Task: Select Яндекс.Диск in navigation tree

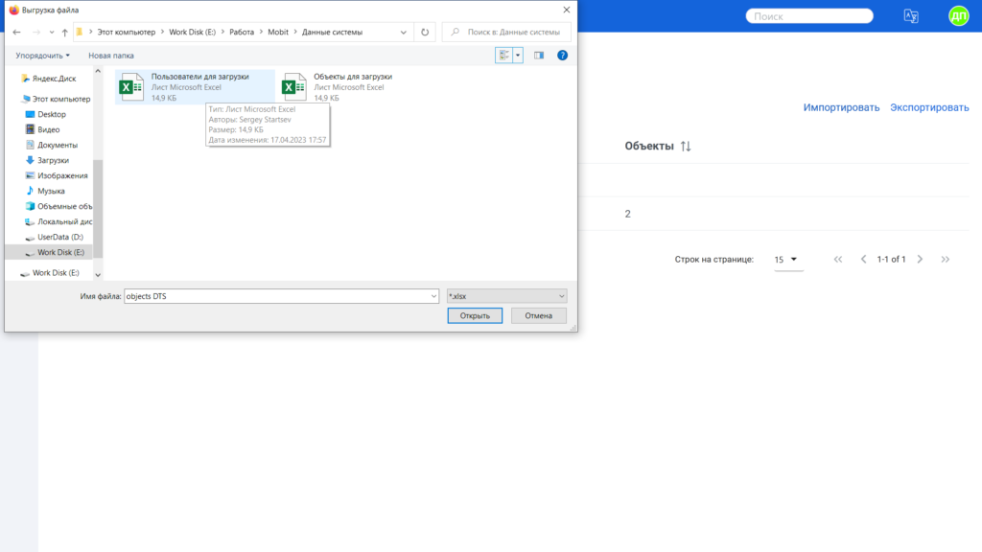Action: coord(49,79)
